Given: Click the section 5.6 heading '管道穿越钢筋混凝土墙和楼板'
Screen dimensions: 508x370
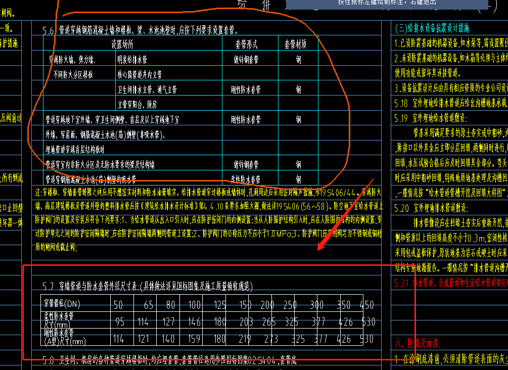Looking at the screenshot, I should tap(141, 30).
